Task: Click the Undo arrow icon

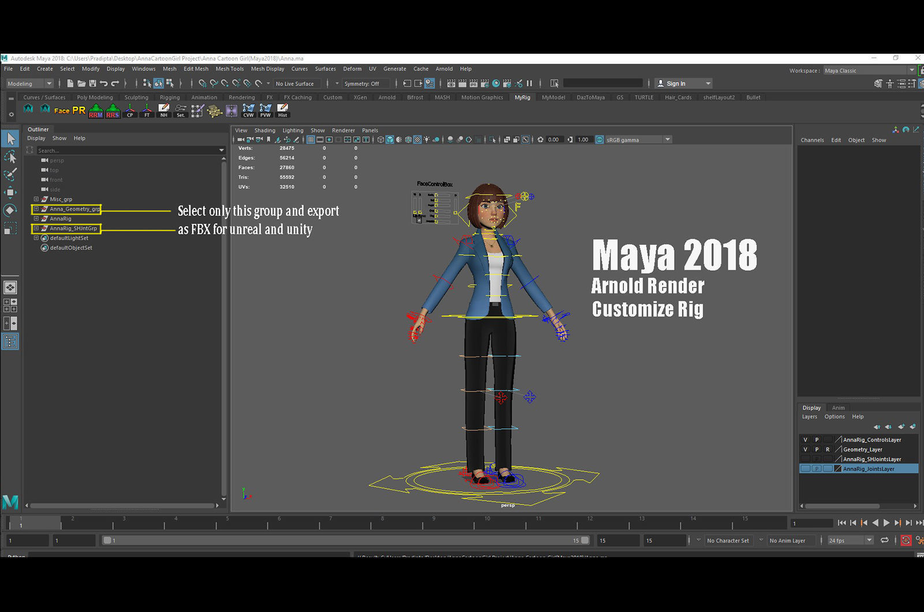Action: (x=104, y=84)
